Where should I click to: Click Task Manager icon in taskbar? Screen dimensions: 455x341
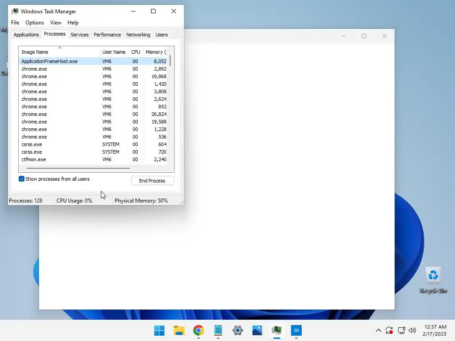click(276, 330)
